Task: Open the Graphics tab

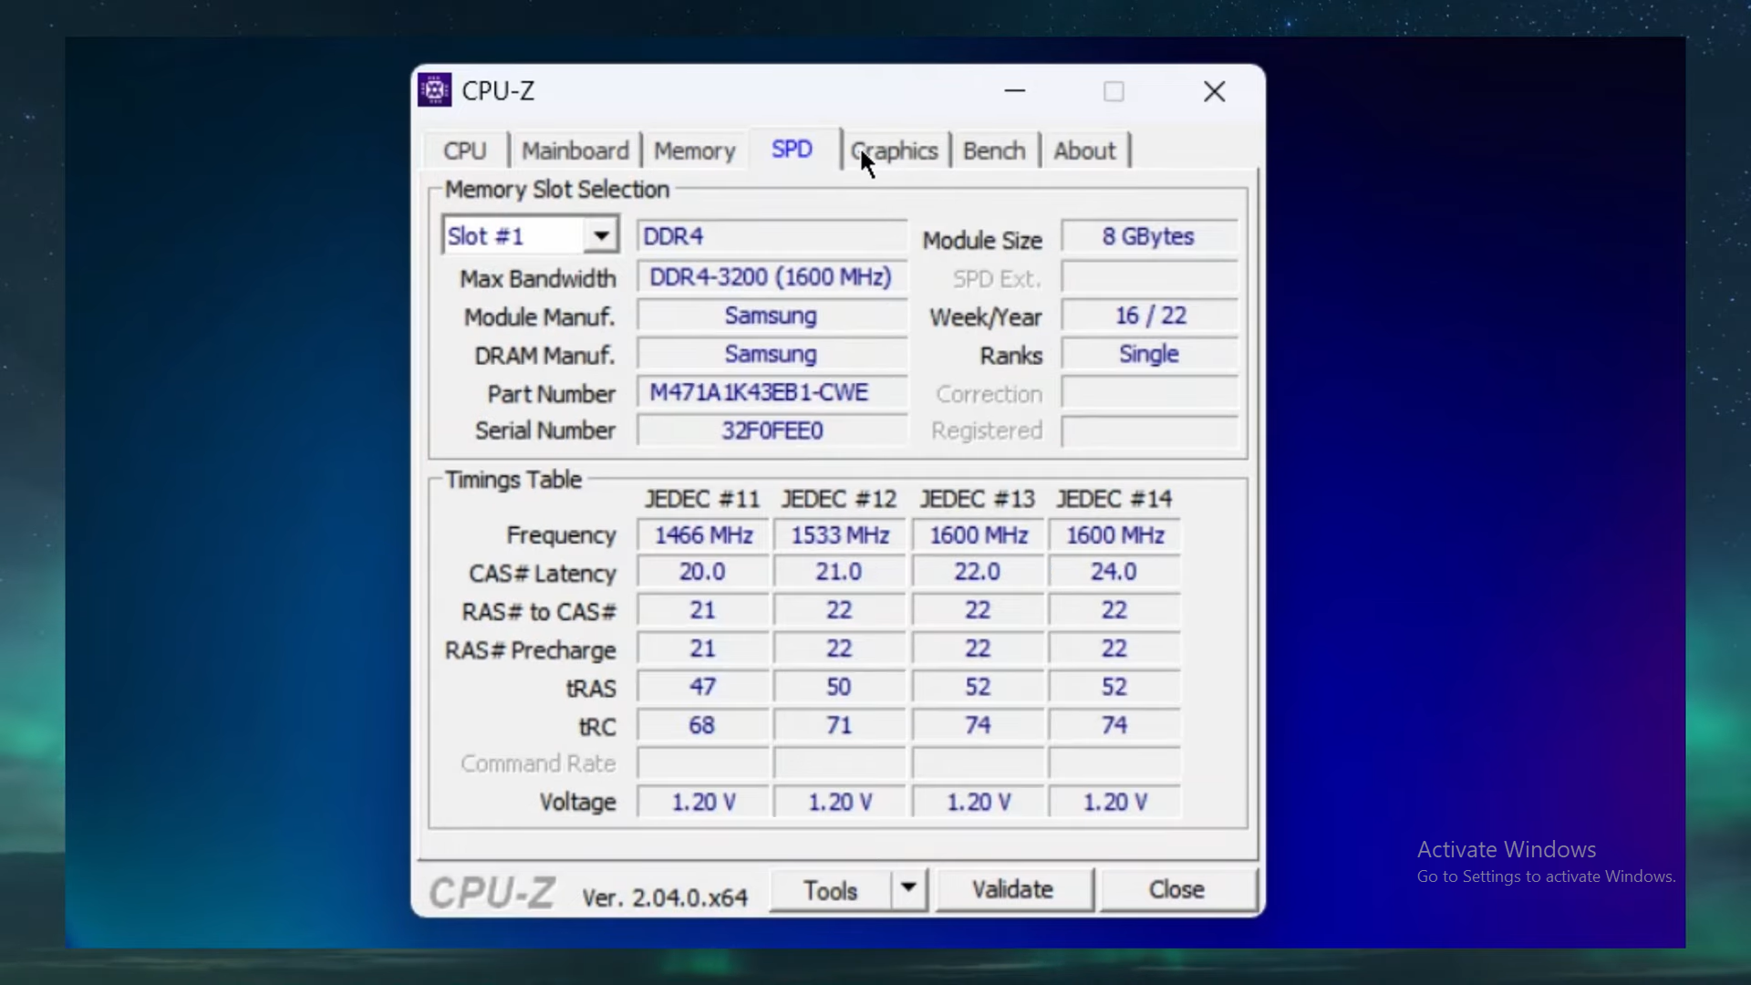Action: (895, 150)
